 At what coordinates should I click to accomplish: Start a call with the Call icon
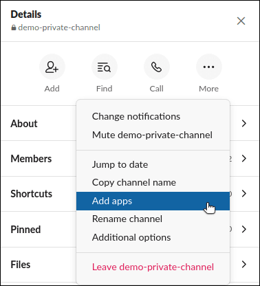click(x=157, y=67)
